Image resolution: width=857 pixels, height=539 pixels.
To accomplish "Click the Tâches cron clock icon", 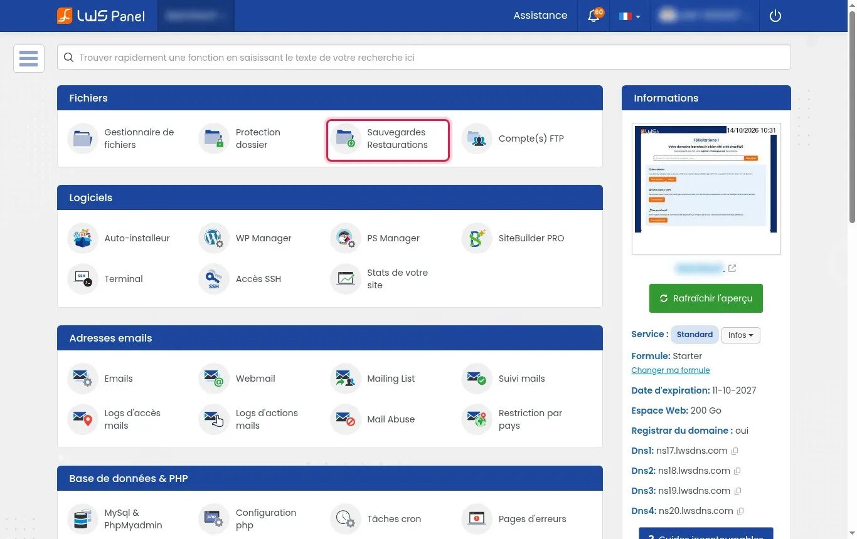I will (346, 519).
